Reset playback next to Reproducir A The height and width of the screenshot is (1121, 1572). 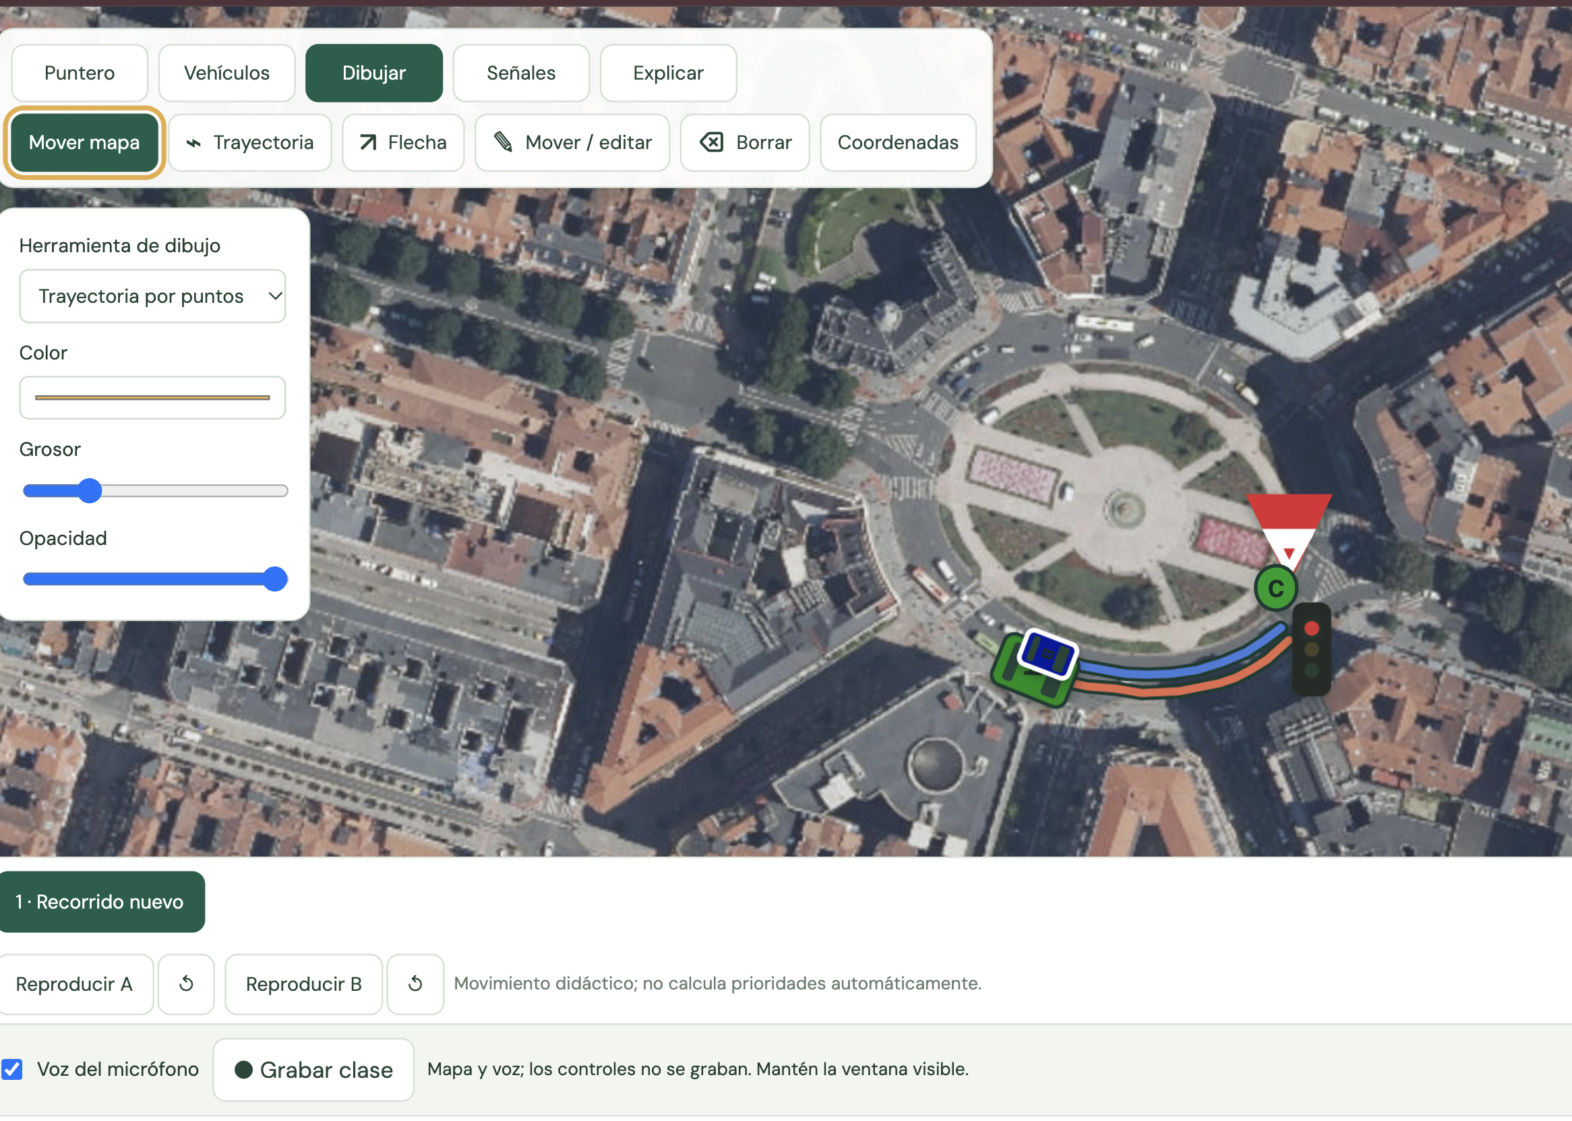coord(186,983)
